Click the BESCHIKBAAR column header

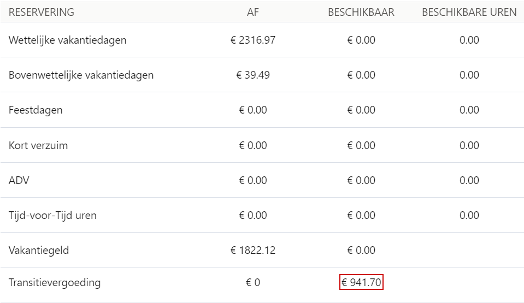pyautogui.click(x=361, y=13)
